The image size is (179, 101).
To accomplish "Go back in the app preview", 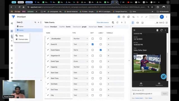I will pyautogui.click(x=135, y=30).
